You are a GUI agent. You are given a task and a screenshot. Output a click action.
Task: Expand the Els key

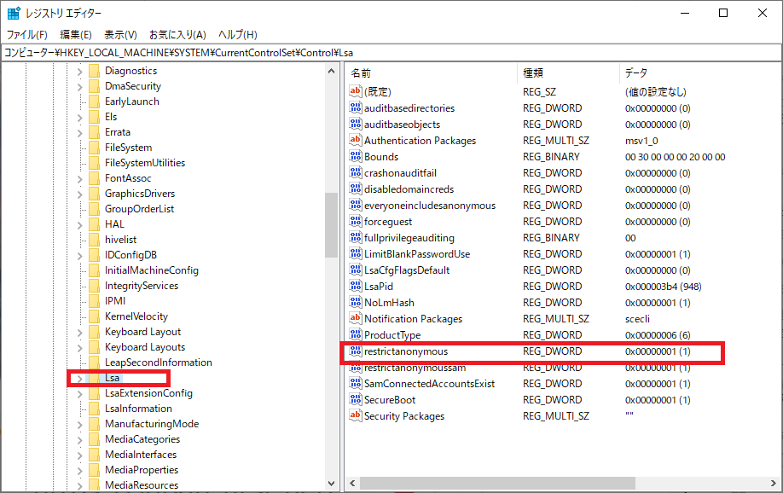click(x=79, y=118)
